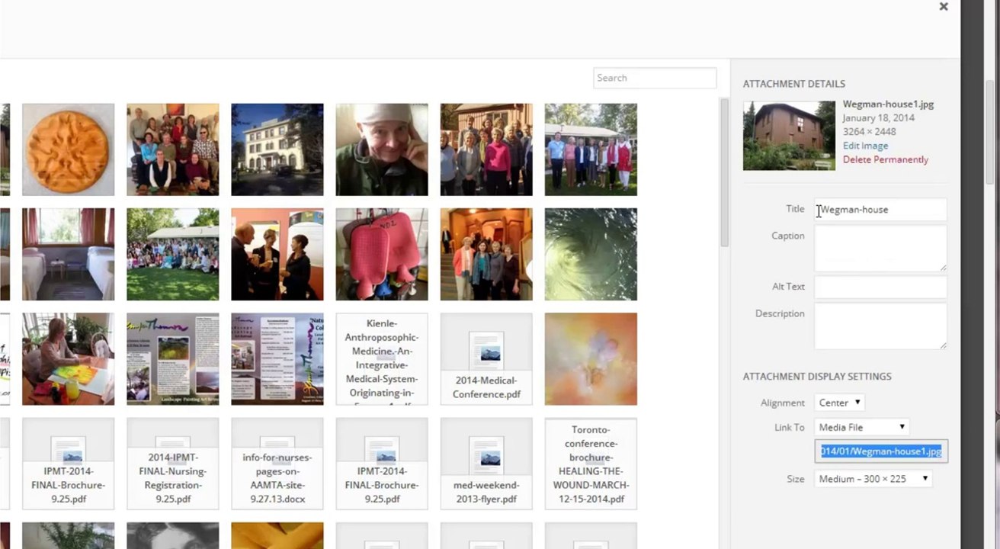Select the Kienle Anthroposophic Medicine document tile

click(382, 358)
